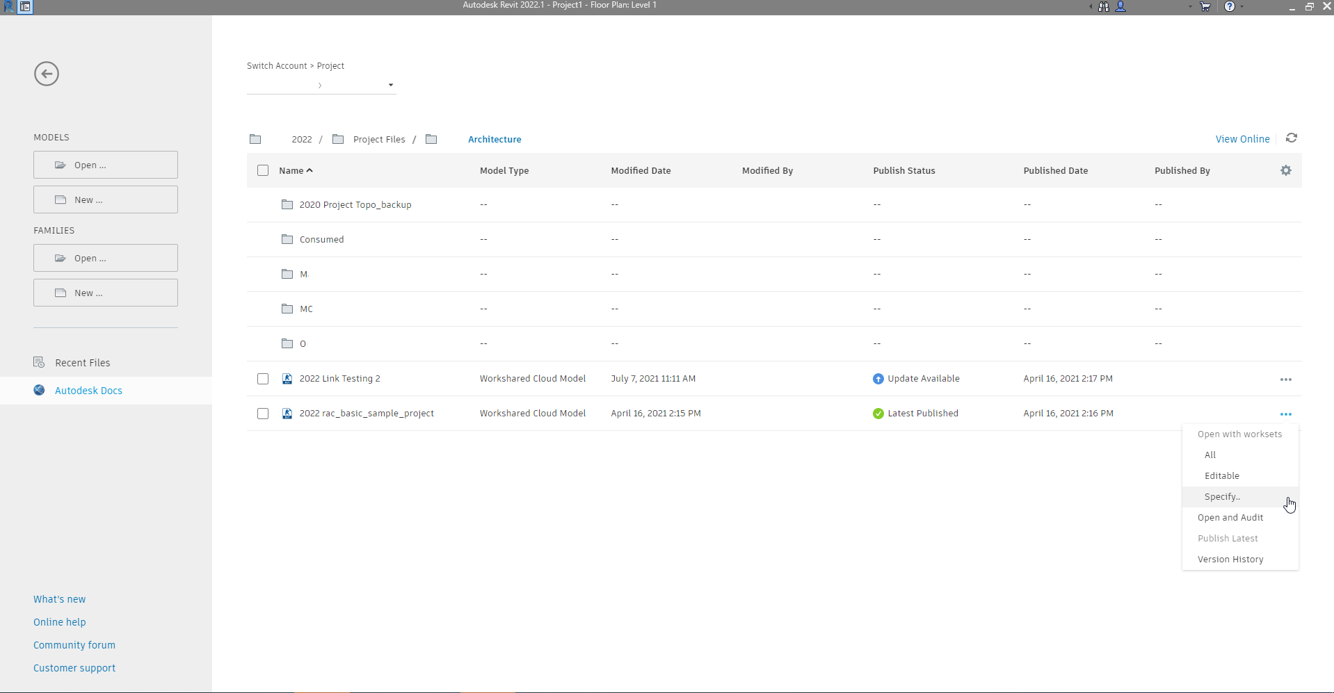Click the back arrow circle icon
Screen dimensions: 1334x693
tap(47, 74)
